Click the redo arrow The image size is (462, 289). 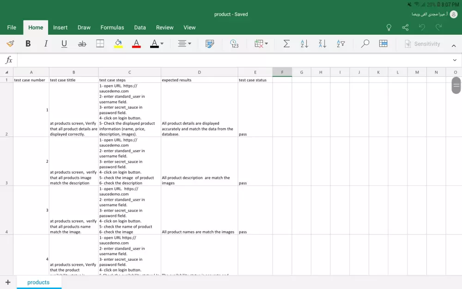pos(439,27)
